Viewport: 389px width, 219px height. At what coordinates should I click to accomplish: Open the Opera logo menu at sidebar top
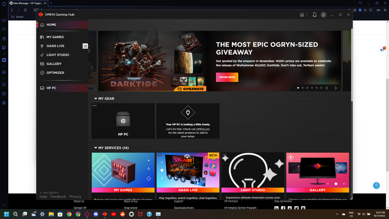4,4
